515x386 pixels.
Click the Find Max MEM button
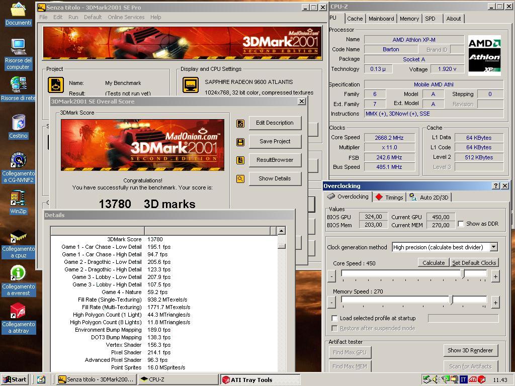click(350, 366)
